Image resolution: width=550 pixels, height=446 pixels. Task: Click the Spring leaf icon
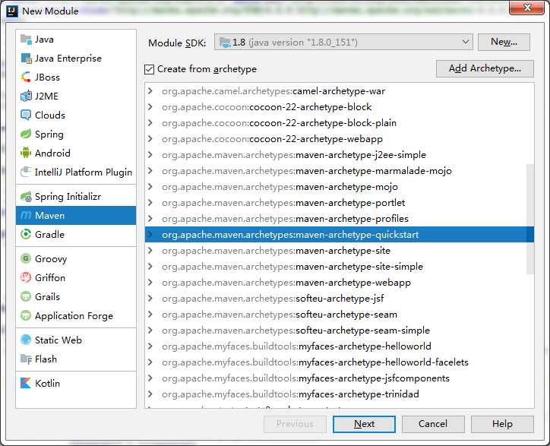click(26, 134)
